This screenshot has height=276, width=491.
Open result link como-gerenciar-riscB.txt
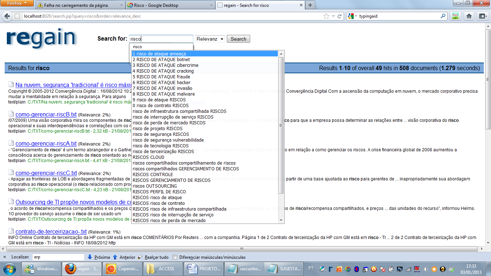(46, 114)
